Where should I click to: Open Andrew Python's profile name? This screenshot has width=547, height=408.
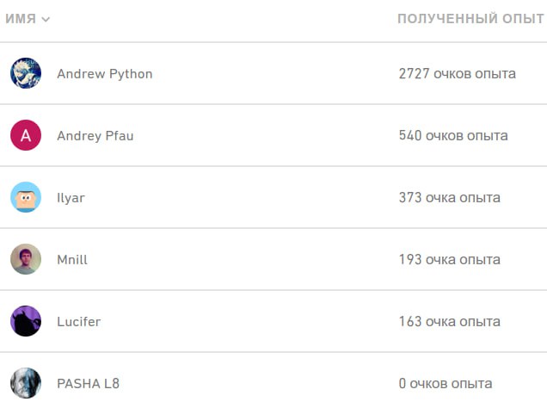click(x=105, y=74)
